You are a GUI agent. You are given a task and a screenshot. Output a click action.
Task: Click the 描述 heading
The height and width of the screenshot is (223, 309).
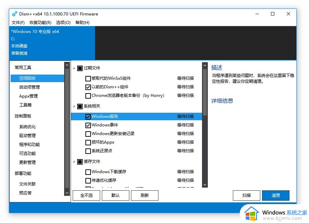(217, 68)
